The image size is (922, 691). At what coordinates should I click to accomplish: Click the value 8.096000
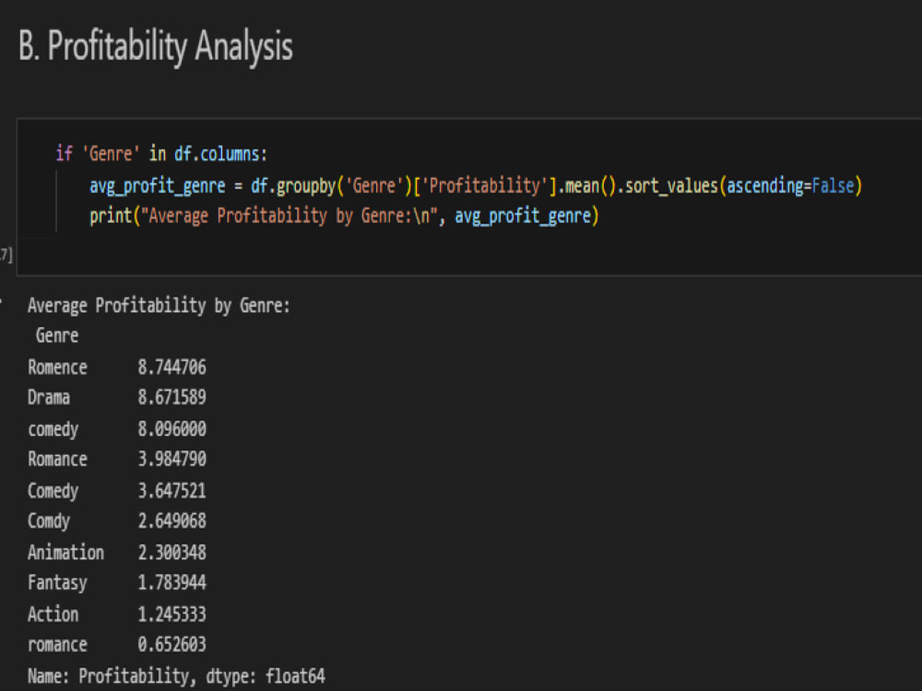coord(171,428)
